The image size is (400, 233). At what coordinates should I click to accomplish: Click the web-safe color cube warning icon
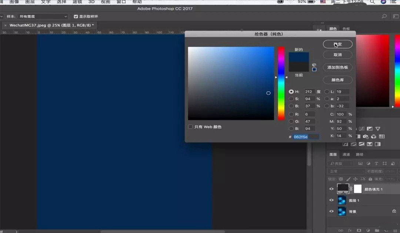[x=314, y=65]
